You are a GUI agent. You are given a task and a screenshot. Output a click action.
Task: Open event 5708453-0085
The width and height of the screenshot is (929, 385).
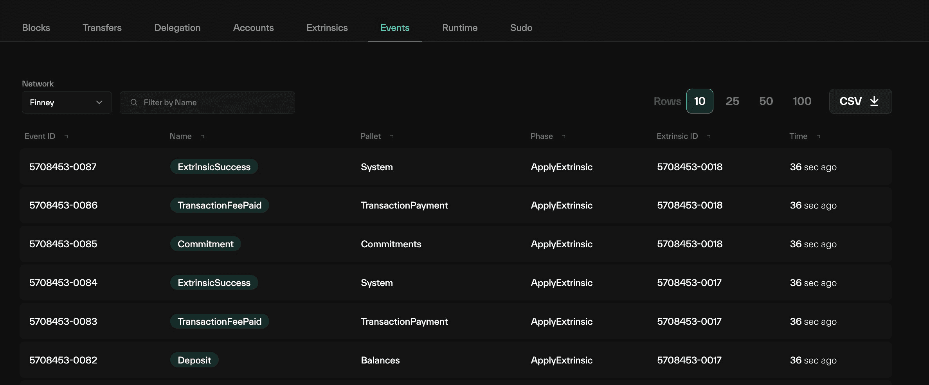[x=63, y=244]
